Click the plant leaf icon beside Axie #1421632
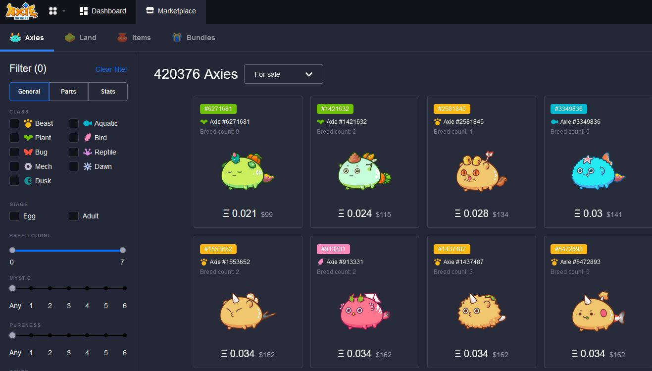The height and width of the screenshot is (371, 652). tap(320, 122)
